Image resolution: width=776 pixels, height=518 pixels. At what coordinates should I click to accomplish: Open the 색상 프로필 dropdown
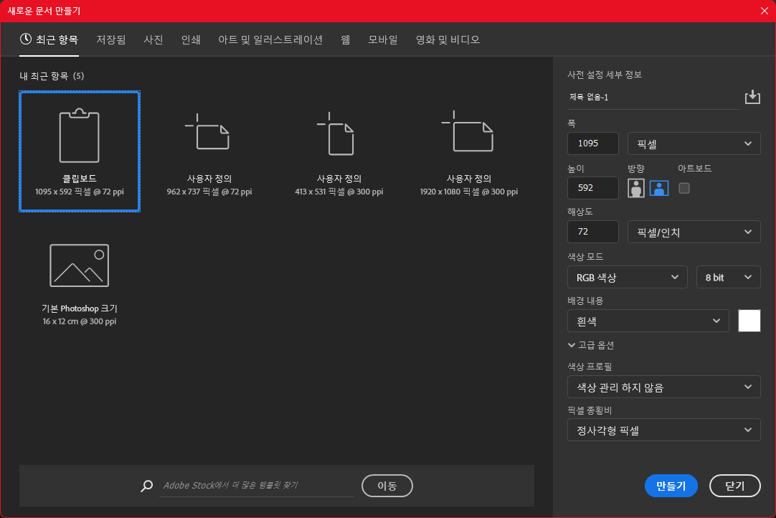coord(663,387)
